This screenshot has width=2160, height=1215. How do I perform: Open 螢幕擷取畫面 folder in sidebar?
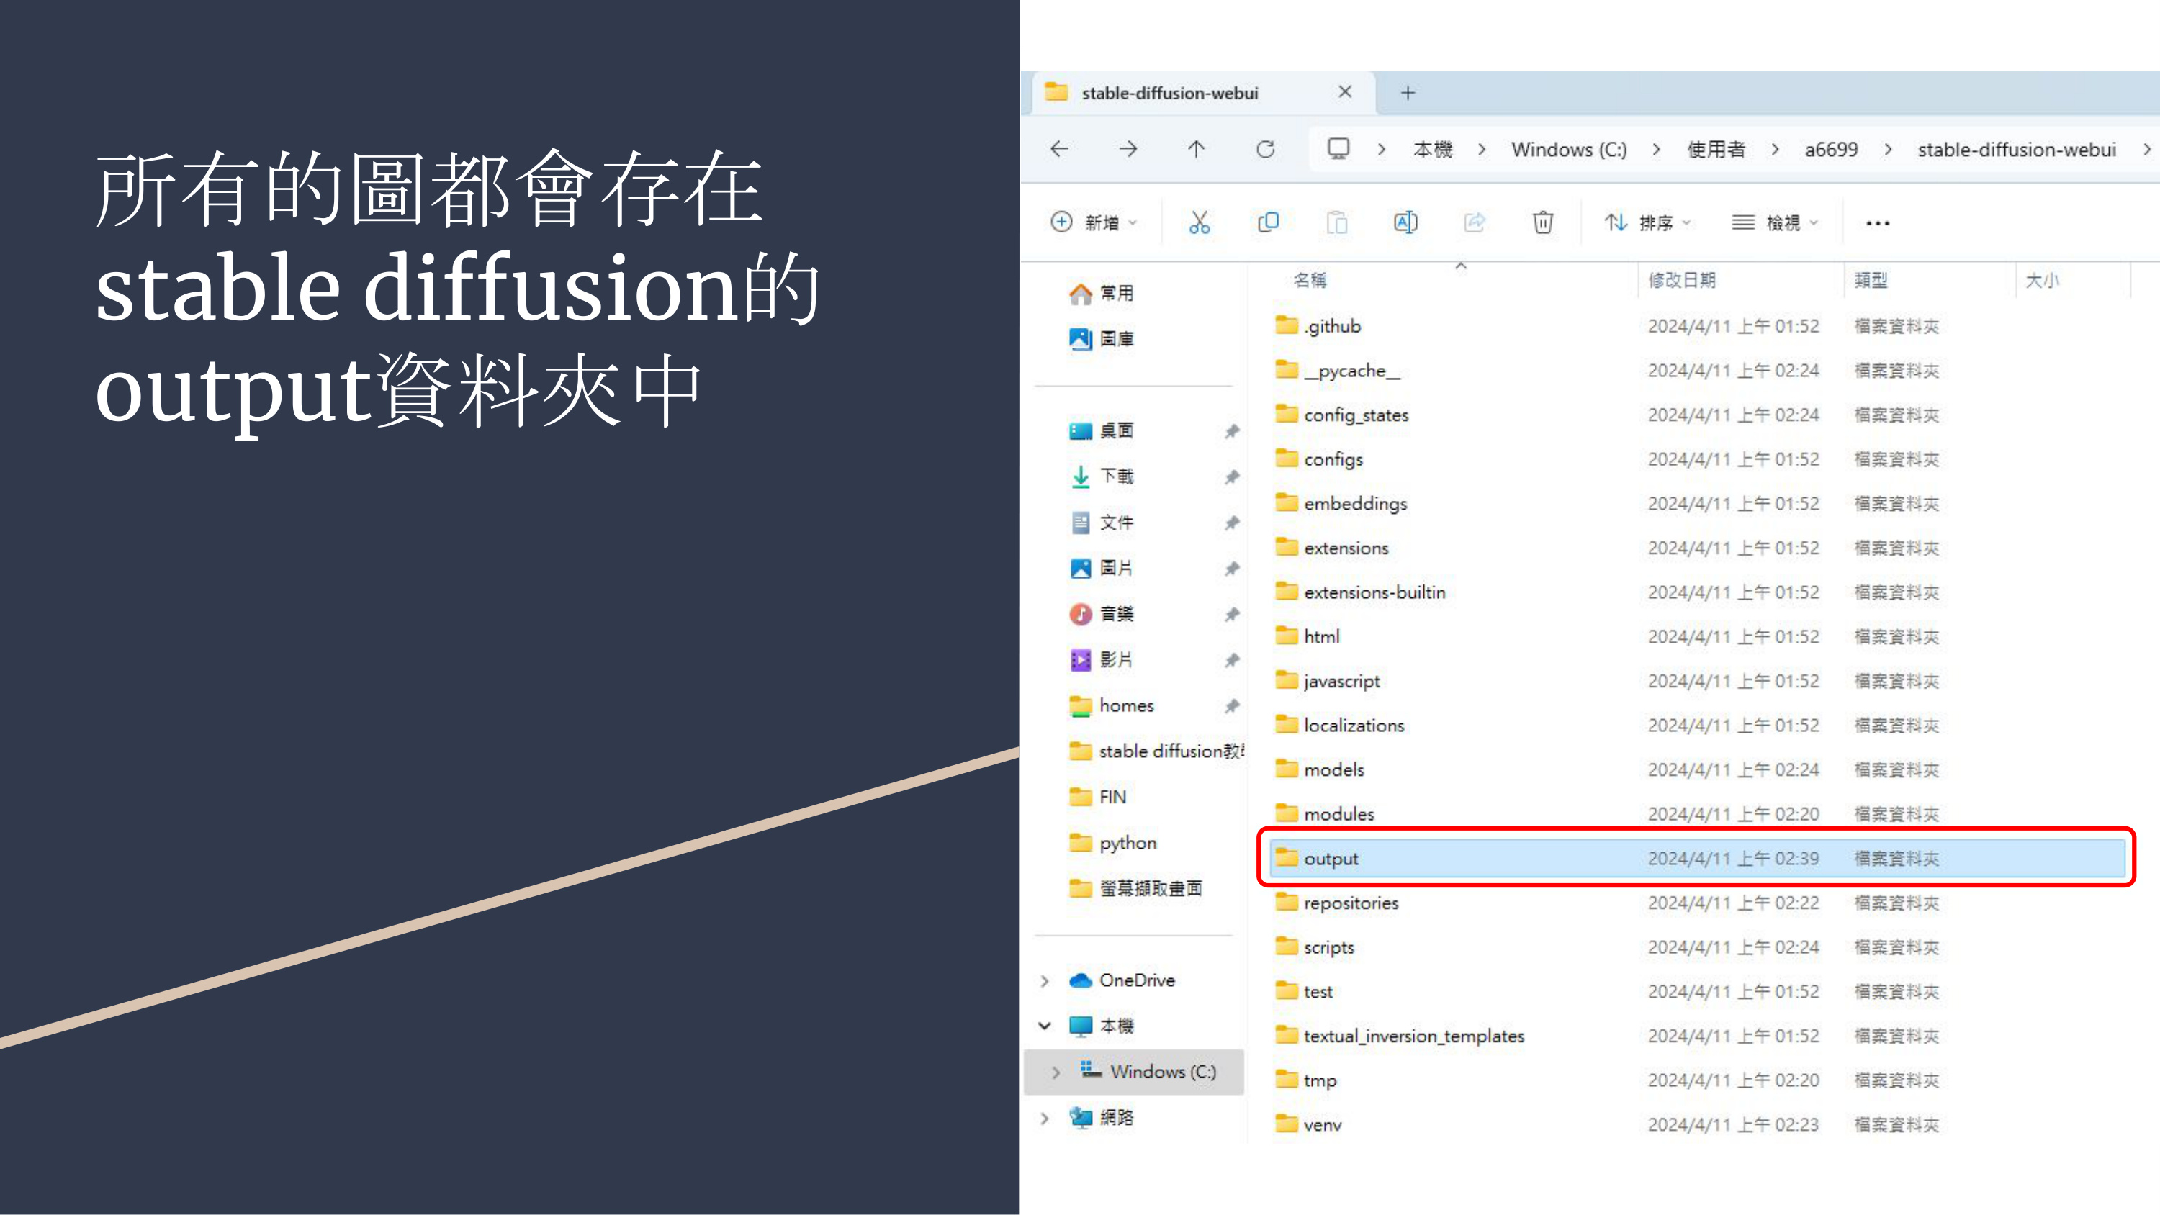click(x=1135, y=888)
